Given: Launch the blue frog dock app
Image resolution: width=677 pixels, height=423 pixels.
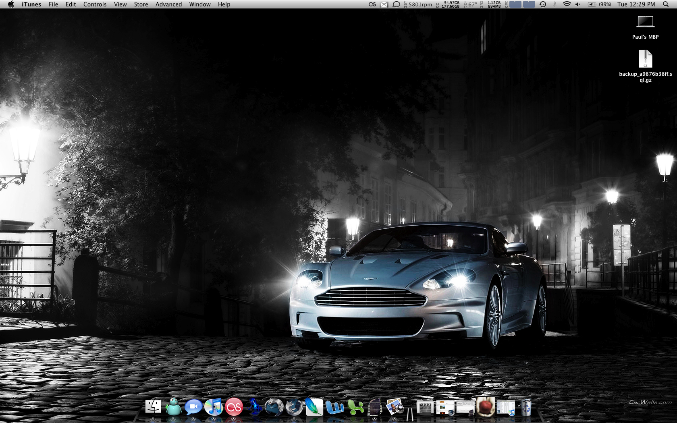Looking at the screenshot, I should (x=254, y=407).
